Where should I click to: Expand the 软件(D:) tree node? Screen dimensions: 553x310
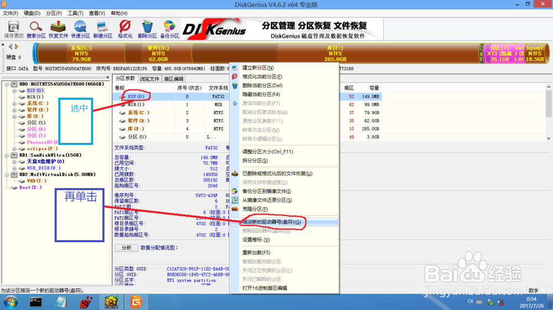click(x=14, y=110)
